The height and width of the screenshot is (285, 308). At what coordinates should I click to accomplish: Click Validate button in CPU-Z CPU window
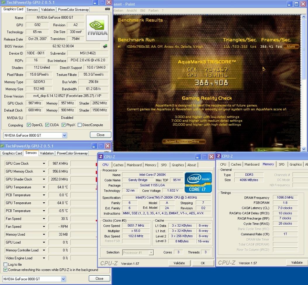pyautogui.click(x=179, y=263)
